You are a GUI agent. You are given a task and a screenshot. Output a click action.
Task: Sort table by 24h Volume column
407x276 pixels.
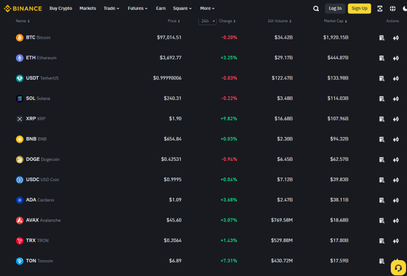point(279,21)
